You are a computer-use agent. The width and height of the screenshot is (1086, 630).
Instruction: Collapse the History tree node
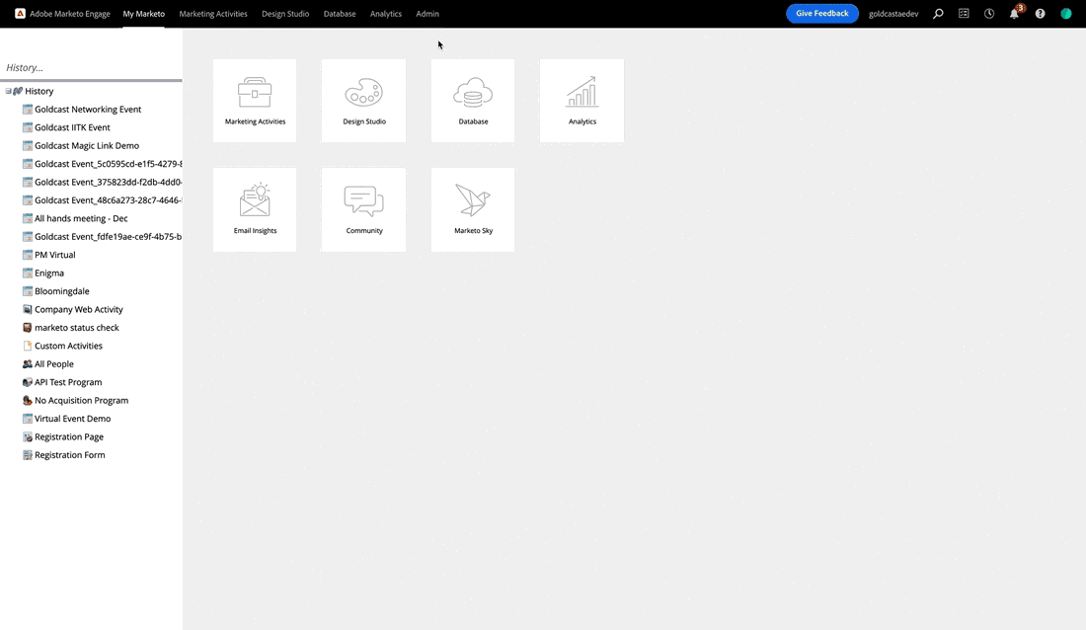click(8, 91)
